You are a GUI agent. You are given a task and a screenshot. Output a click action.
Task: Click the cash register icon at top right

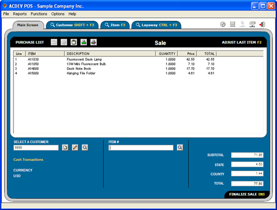(x=233, y=24)
